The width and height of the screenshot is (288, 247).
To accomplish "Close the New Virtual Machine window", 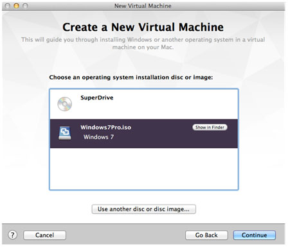I will pos(8,6).
